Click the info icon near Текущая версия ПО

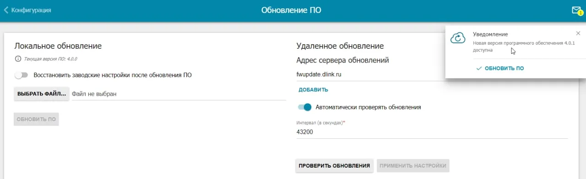click(x=18, y=59)
